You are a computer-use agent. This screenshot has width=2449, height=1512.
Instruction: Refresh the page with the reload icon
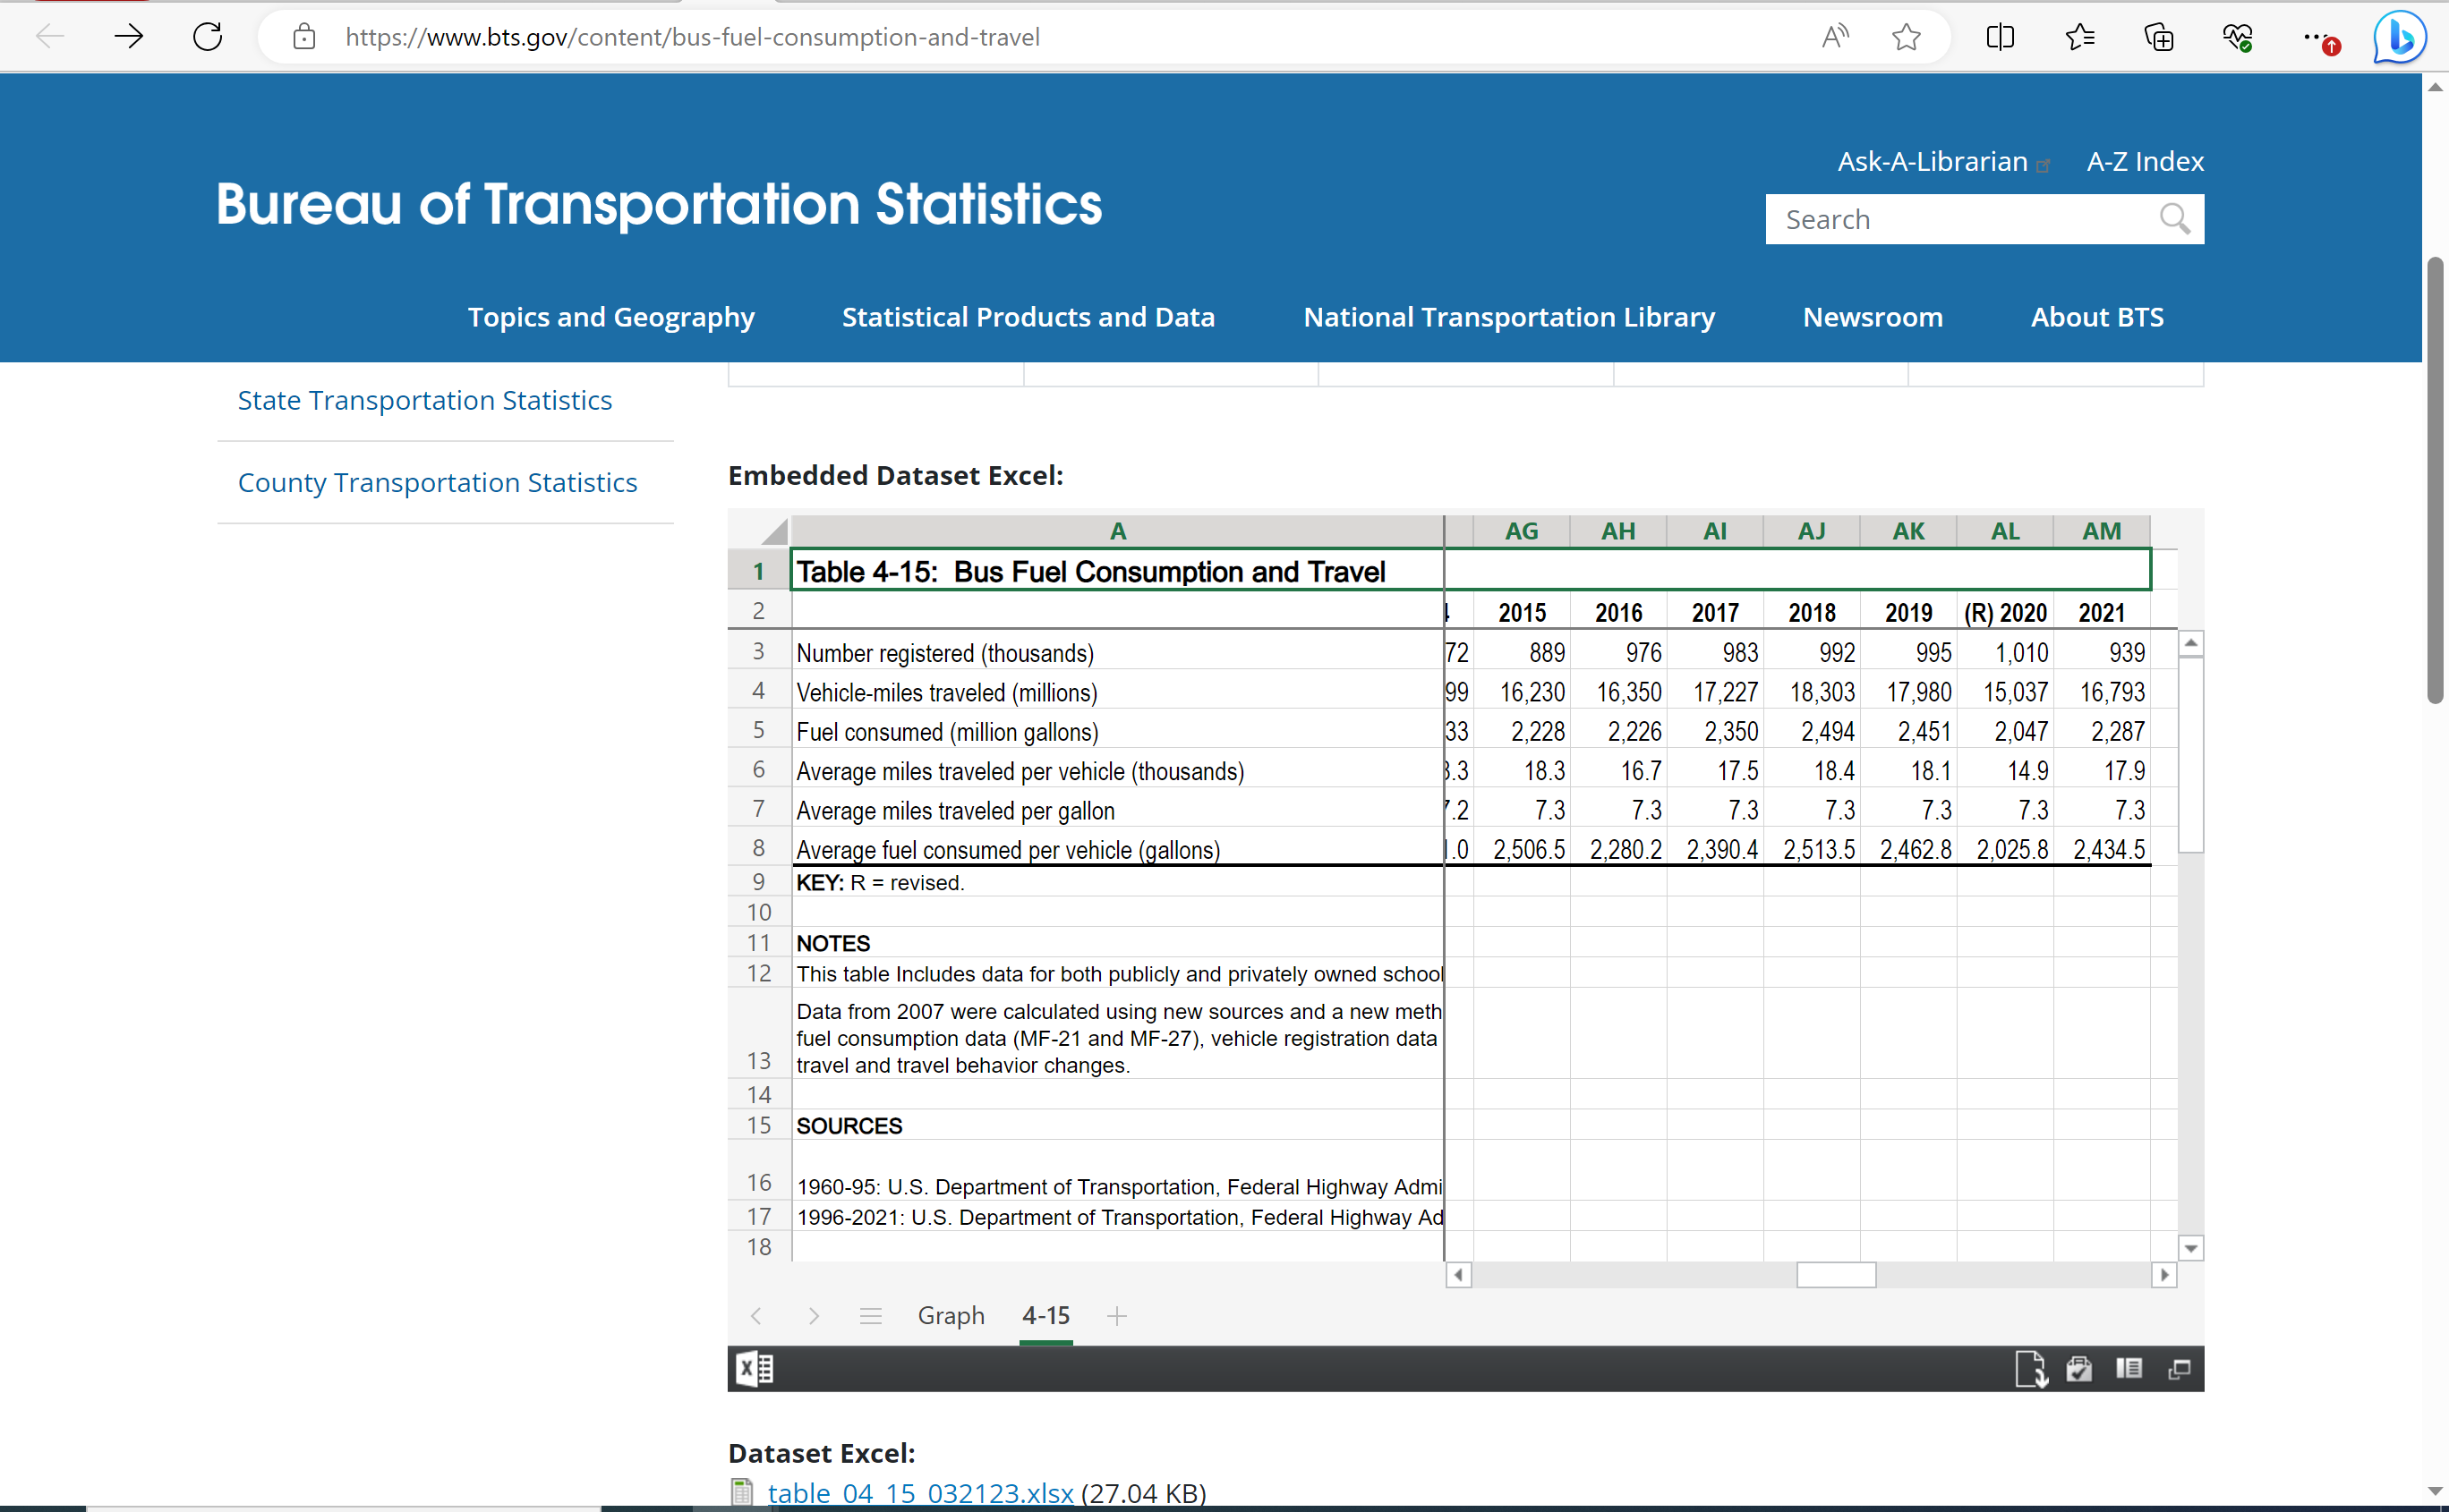tap(207, 37)
